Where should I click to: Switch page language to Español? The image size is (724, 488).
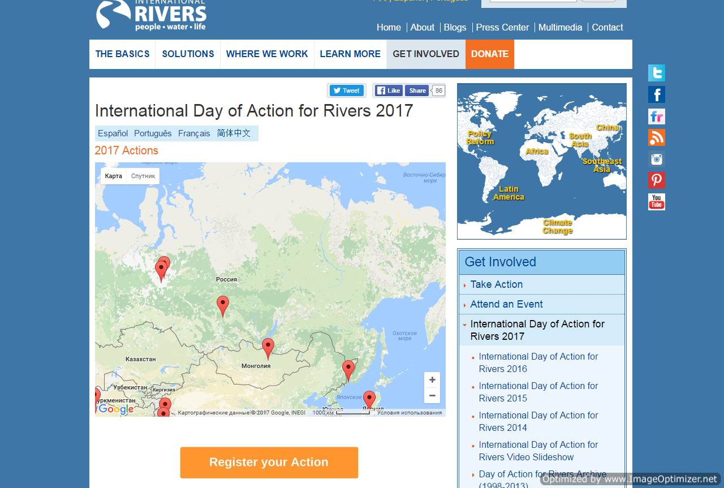[113, 133]
